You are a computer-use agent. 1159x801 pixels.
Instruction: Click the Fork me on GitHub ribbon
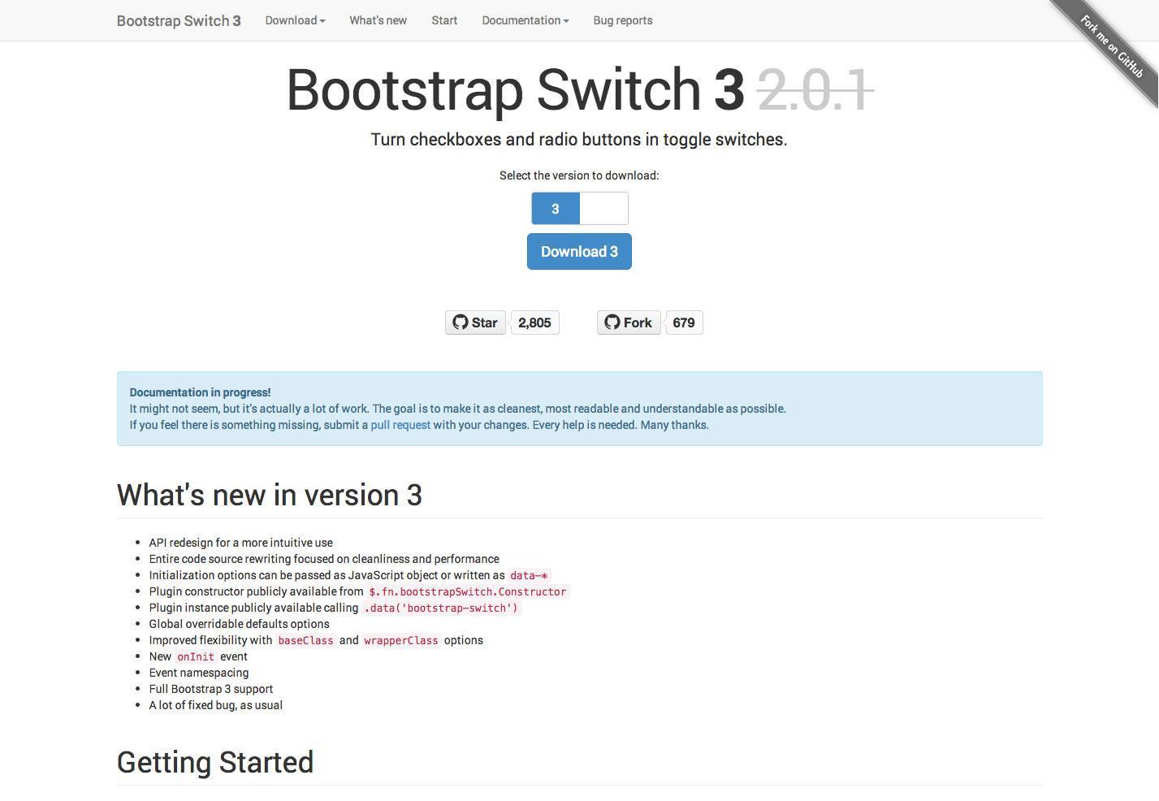[1111, 47]
